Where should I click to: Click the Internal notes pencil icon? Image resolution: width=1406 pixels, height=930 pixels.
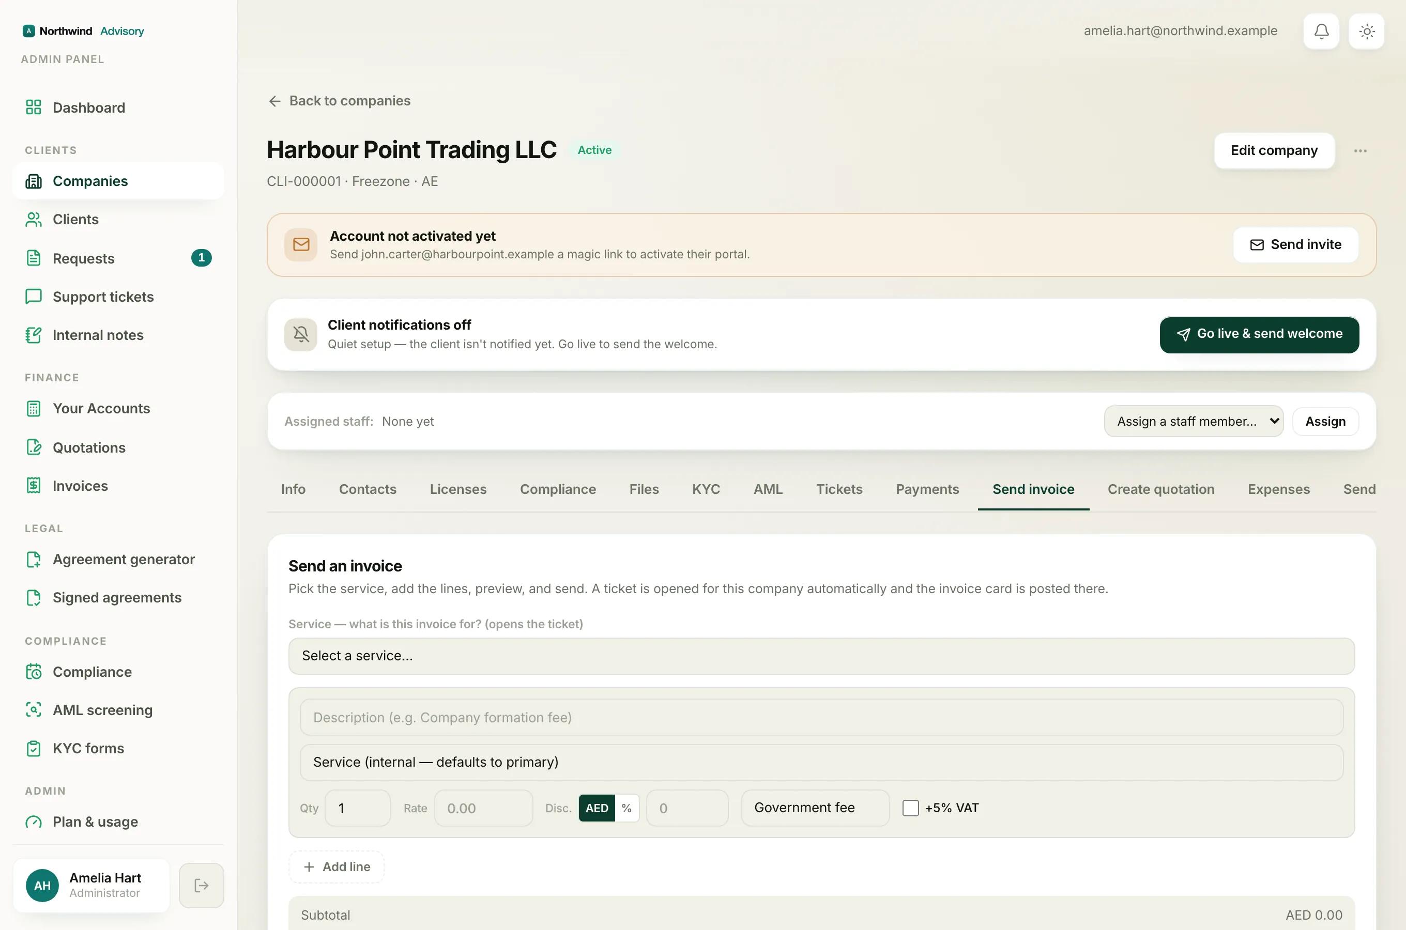click(34, 335)
